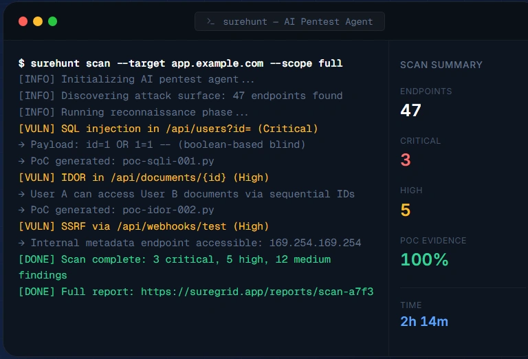The height and width of the screenshot is (359, 528).
Task: Select the 'Discovering attack surface' log line
Action: pyautogui.click(x=181, y=96)
